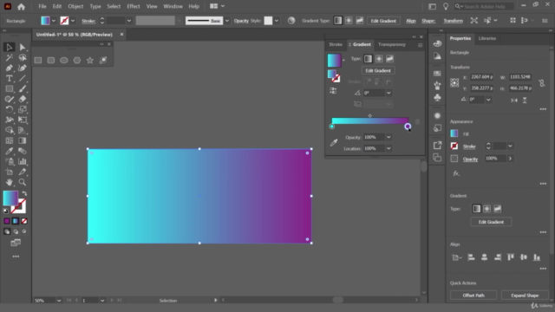Choose Radial Gradient type in Gradient panel
Viewport: 555px width, 312px height.
point(379,59)
